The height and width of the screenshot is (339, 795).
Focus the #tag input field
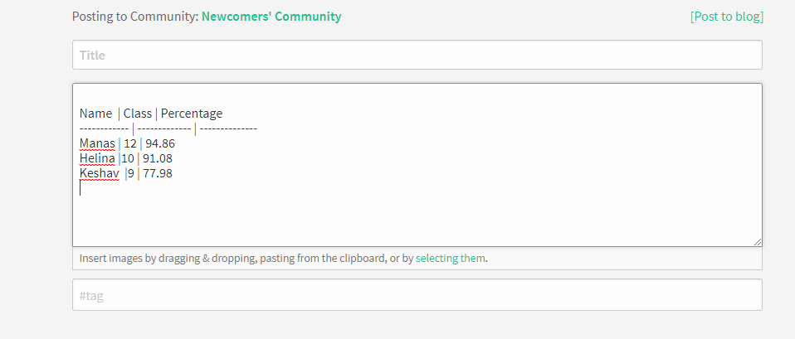coord(417,295)
